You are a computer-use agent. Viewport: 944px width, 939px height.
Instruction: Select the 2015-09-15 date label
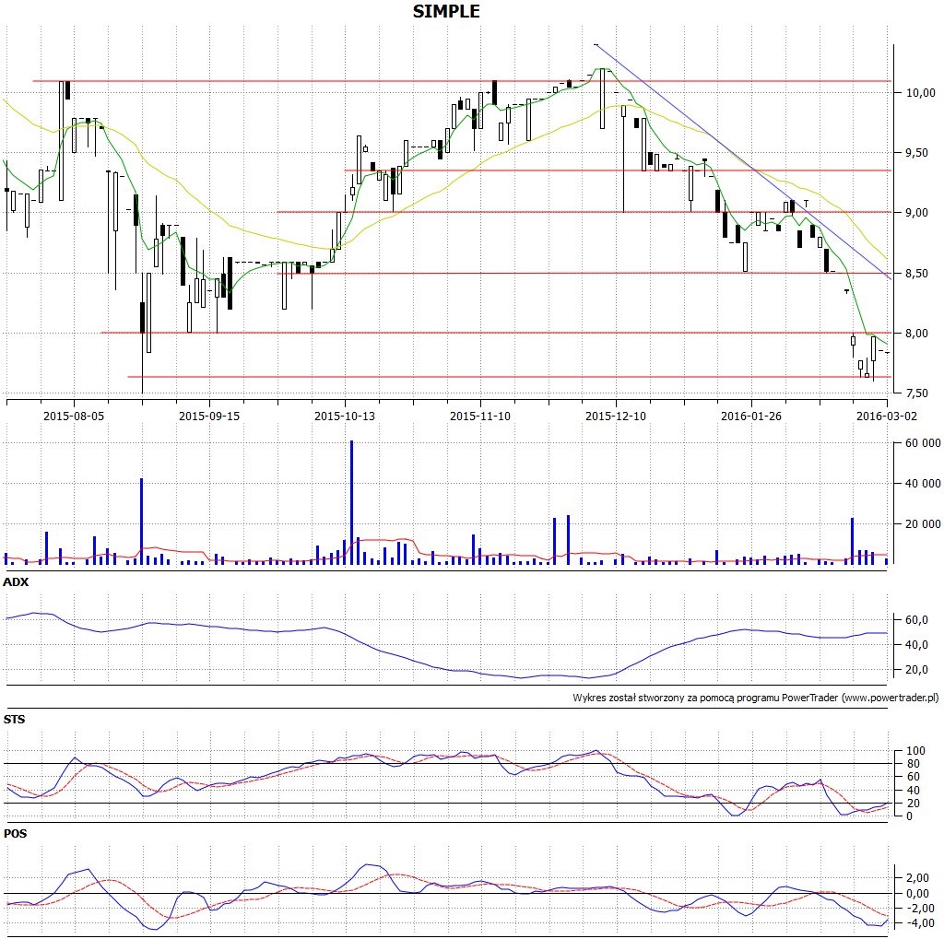[x=209, y=416]
